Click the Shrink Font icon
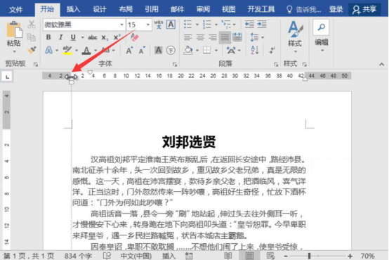The height and width of the screenshot is (260, 389). (142, 51)
